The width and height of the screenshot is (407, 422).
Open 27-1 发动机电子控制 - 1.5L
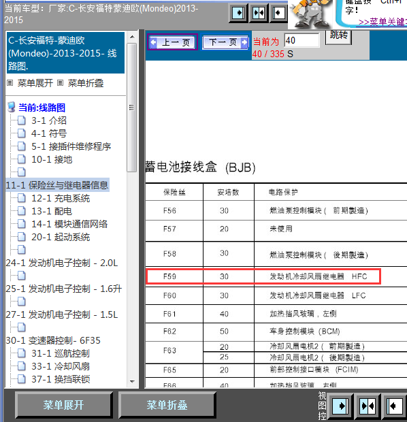pyautogui.click(x=62, y=314)
